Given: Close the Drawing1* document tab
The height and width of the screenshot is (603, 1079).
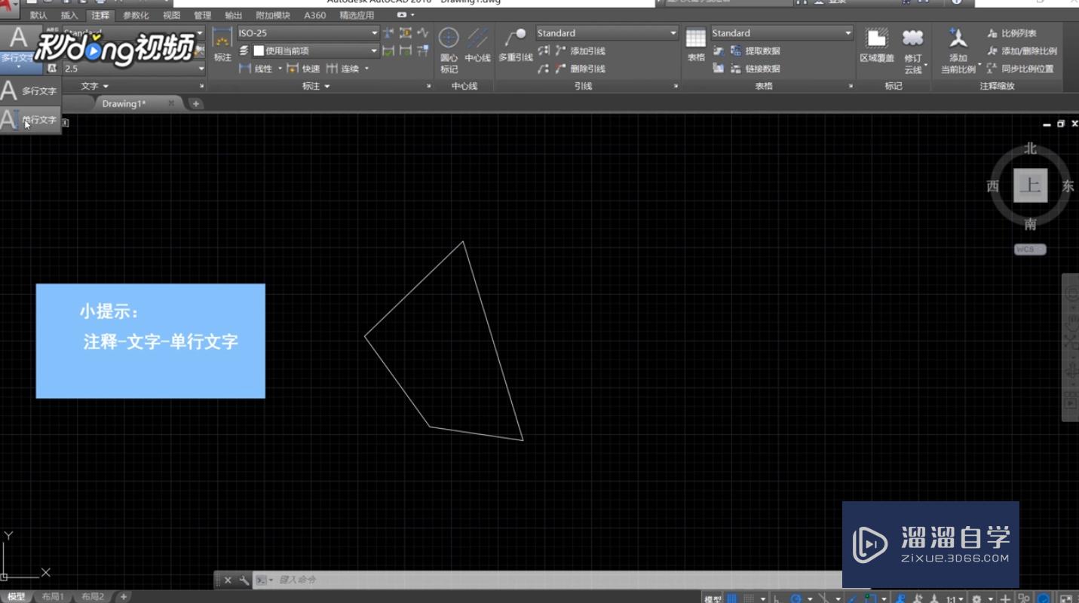Looking at the screenshot, I should tap(171, 103).
